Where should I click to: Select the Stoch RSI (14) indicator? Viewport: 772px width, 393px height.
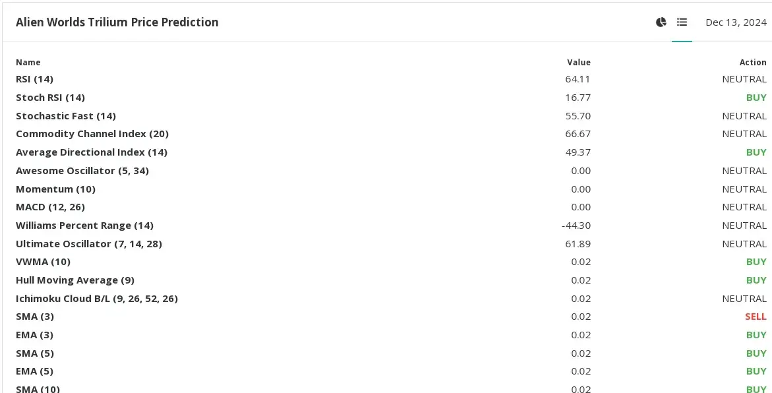coord(50,98)
